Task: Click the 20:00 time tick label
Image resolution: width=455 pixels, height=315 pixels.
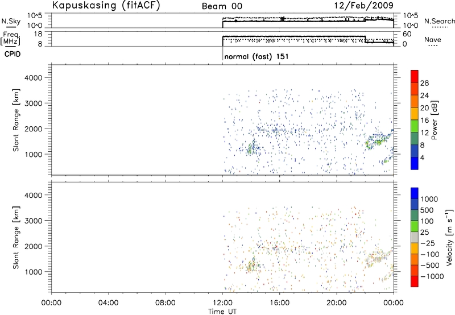Action: [336, 303]
